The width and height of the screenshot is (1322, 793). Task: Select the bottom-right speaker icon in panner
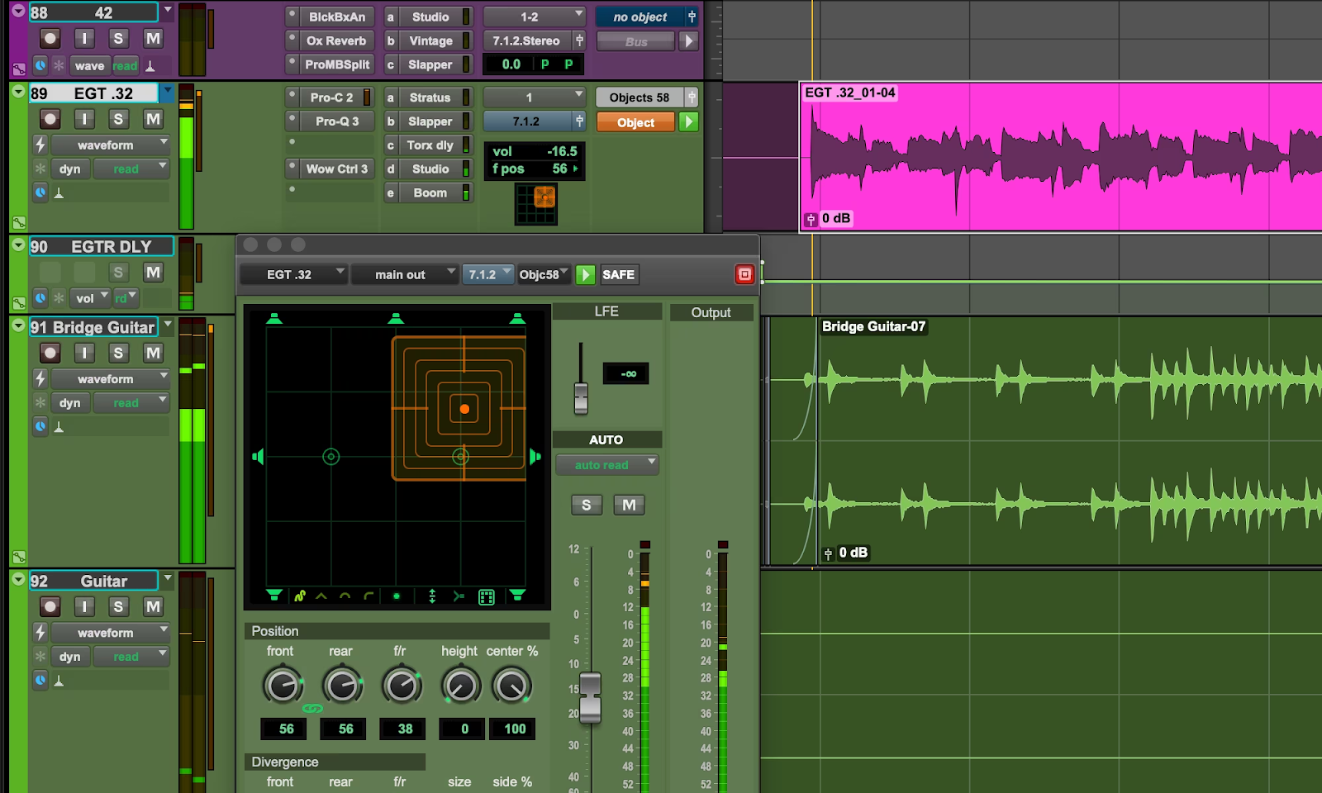[x=517, y=595]
